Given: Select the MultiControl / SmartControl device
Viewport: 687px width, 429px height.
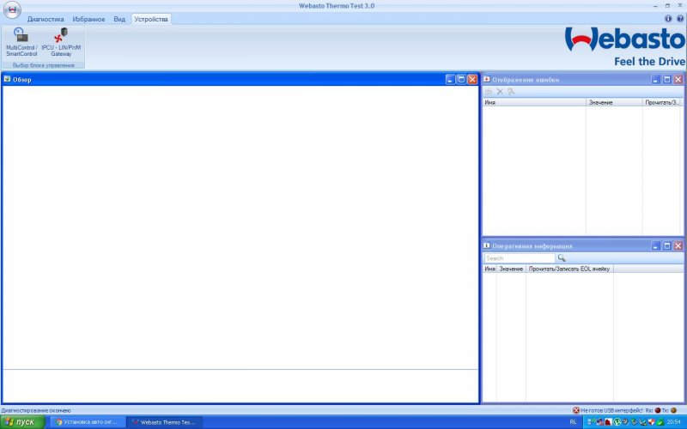Looking at the screenshot, I should tap(21, 42).
